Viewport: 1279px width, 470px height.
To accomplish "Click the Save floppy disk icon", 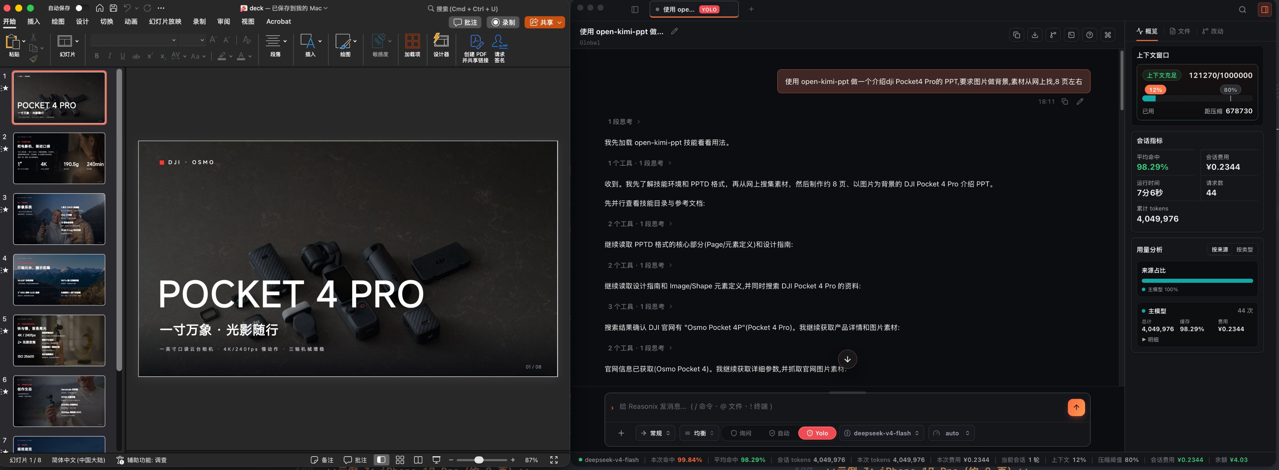I will point(113,8).
